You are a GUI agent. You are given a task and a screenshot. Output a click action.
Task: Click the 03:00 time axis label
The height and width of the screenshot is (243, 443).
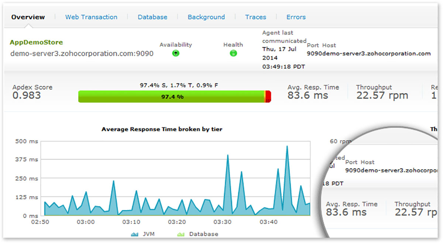86,222
